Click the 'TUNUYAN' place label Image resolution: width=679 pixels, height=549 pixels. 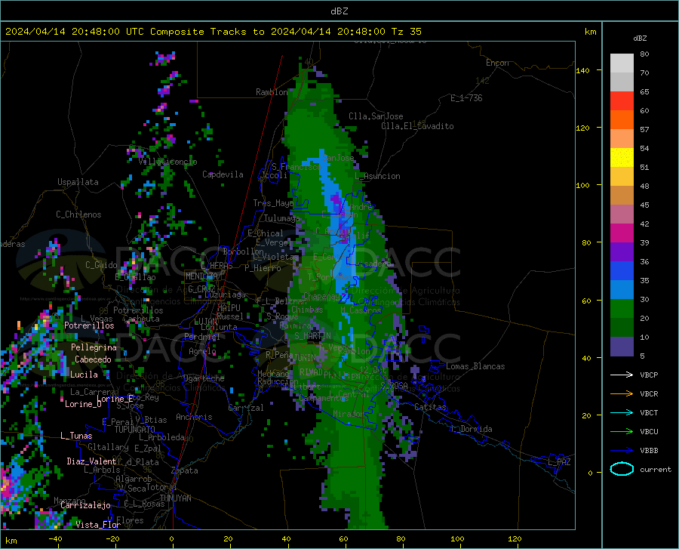pyautogui.click(x=175, y=498)
